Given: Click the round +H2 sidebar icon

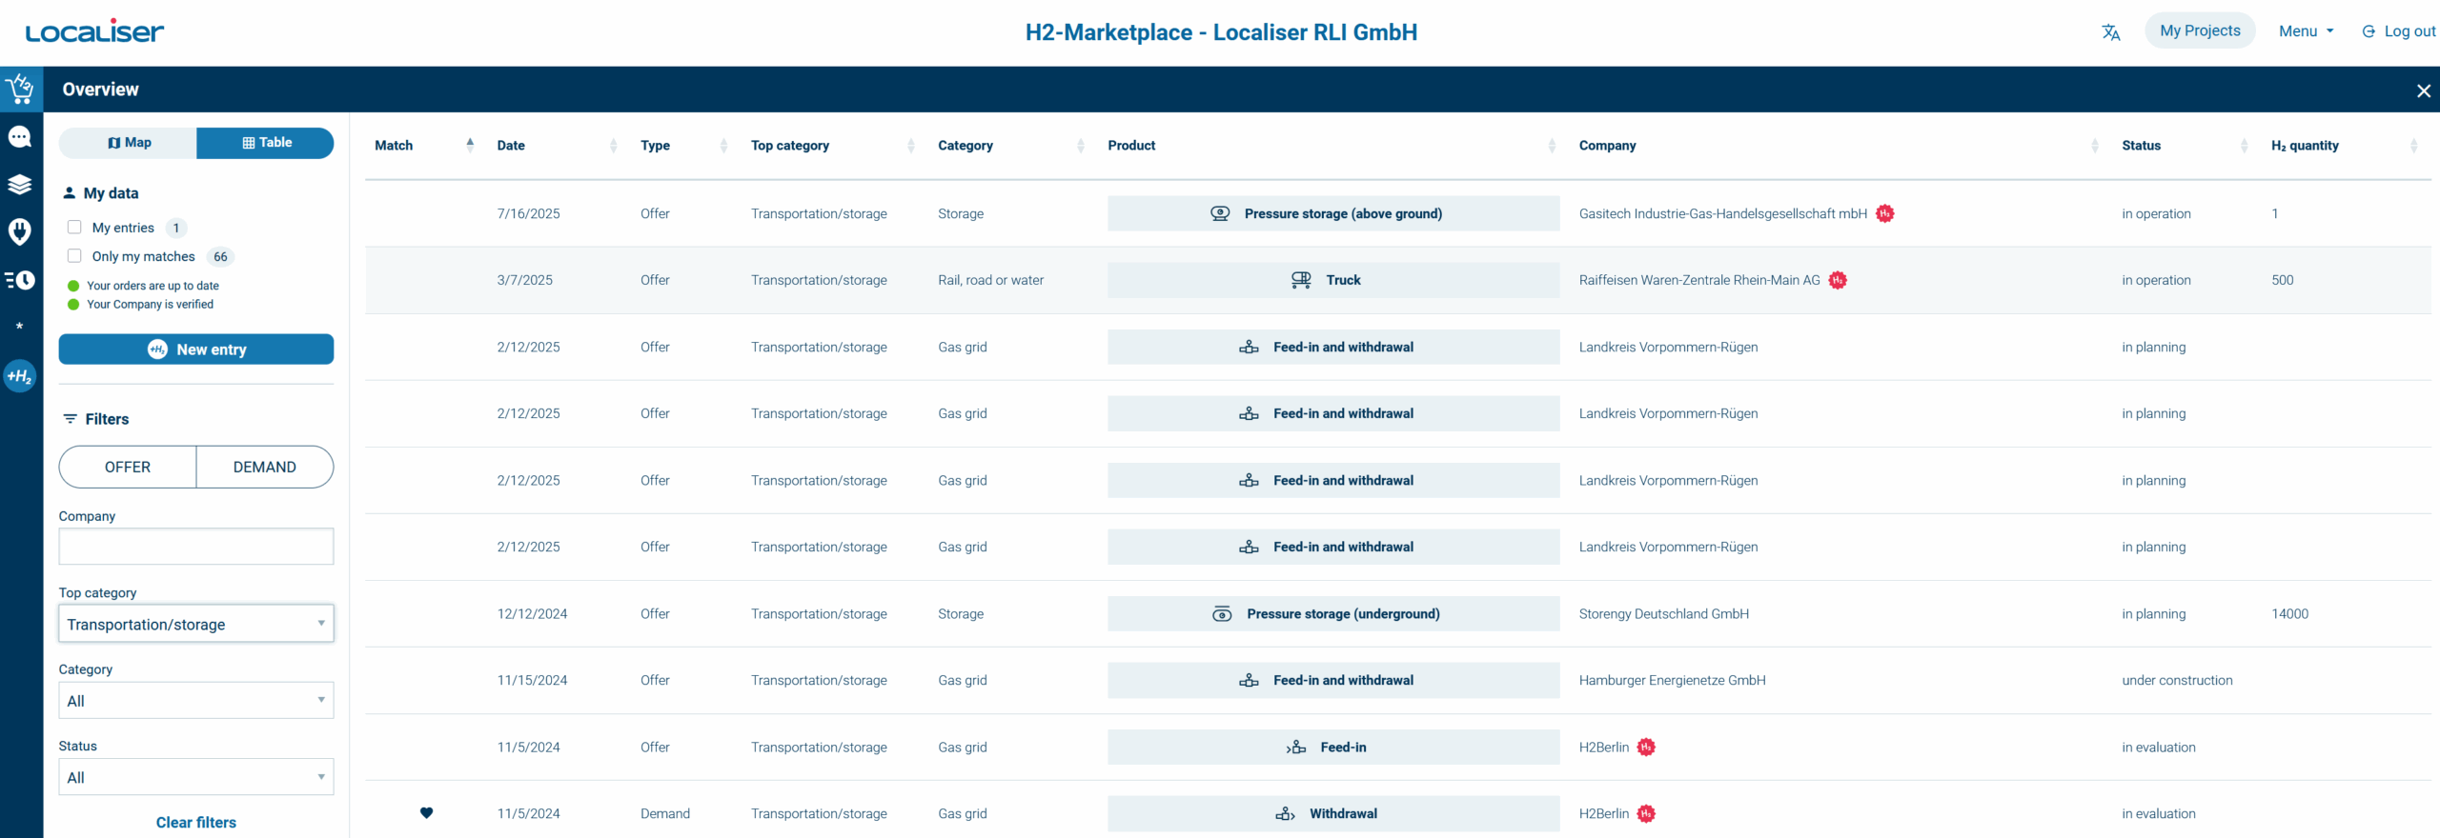Looking at the screenshot, I should pos(20,376).
